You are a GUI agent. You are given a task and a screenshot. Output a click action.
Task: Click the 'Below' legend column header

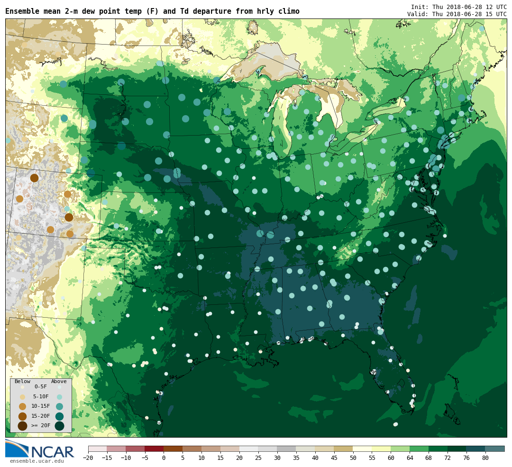click(22, 381)
